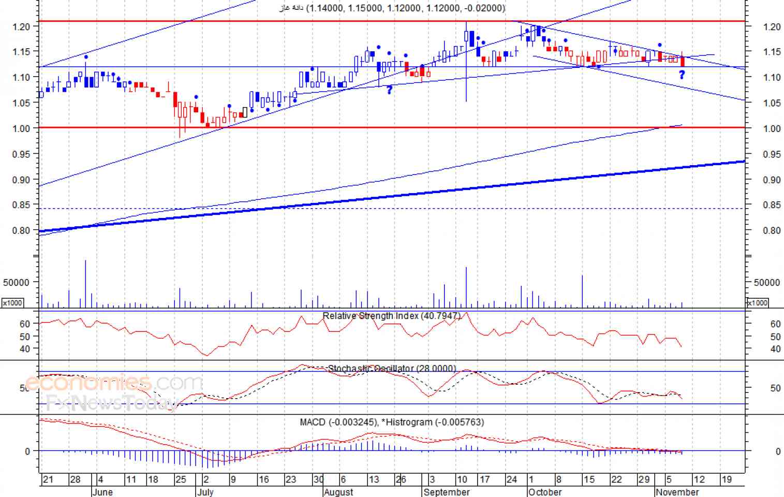Viewport: 784px width, 497px height.
Task: Click the RSI 60 level label on right axis
Action: tap(775, 324)
